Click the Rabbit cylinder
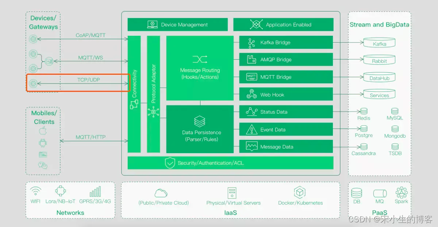438x227 pixels. 379,60
